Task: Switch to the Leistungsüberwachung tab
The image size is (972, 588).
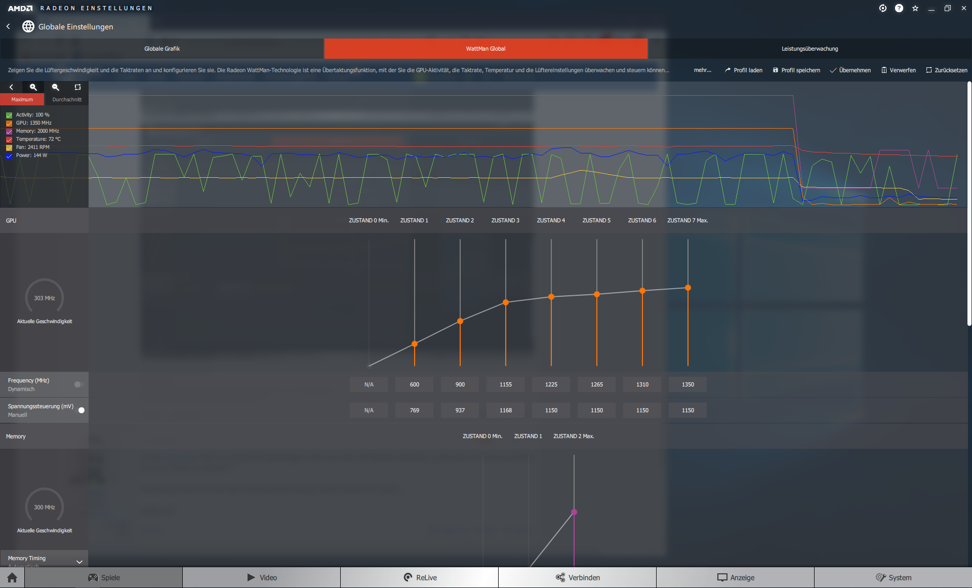Action: click(x=809, y=49)
